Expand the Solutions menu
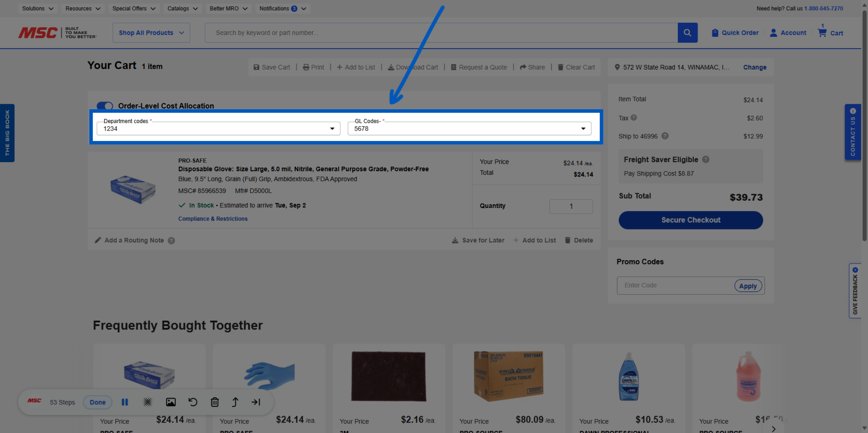The image size is (868, 433). pyautogui.click(x=38, y=8)
